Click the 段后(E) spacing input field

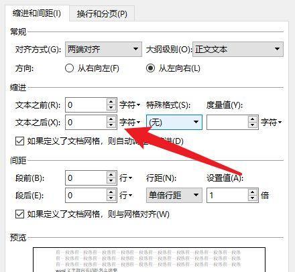click(x=86, y=195)
